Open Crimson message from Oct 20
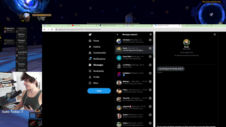The height and width of the screenshot is (127, 226). tap(134, 91)
